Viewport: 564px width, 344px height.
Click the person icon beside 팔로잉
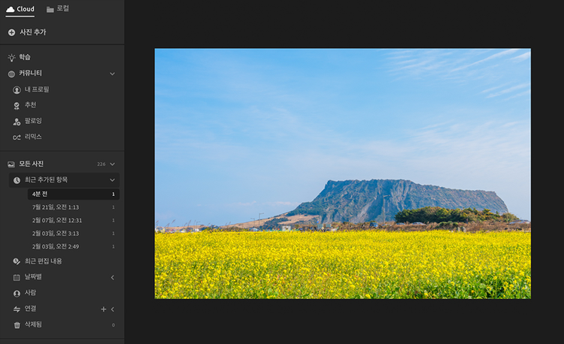(17, 122)
